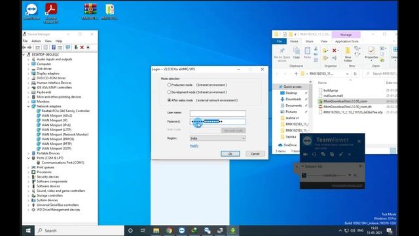Collapse Network adapters node
The image size is (419, 236).
point(29,106)
